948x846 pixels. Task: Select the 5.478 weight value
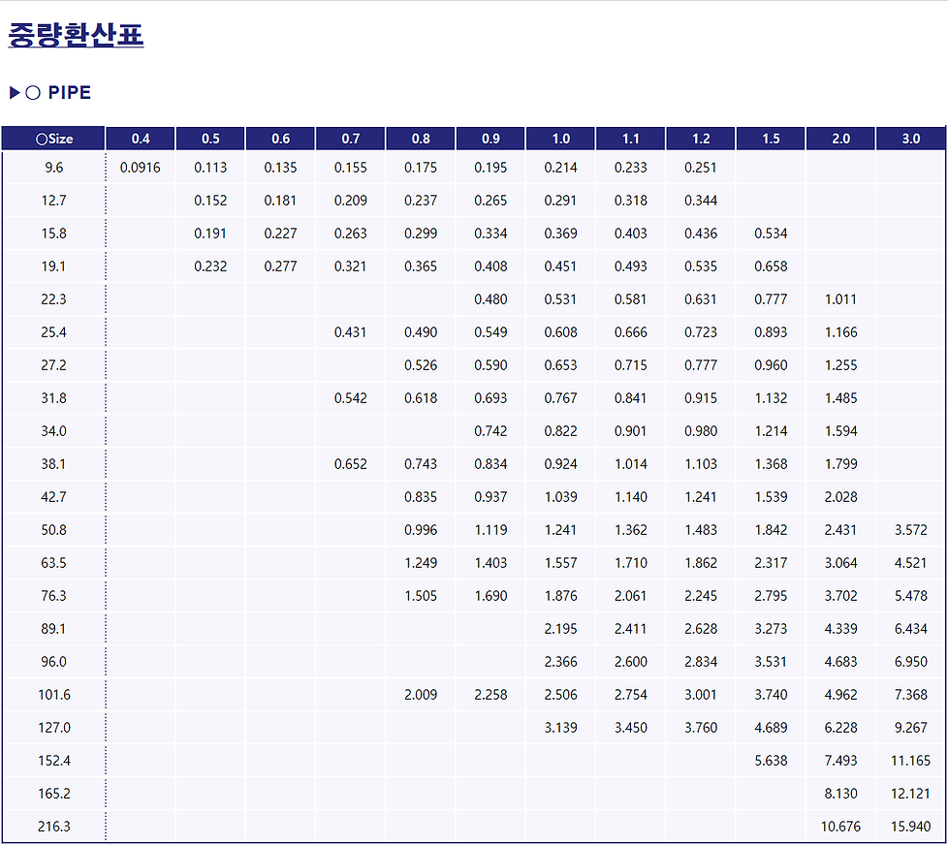coord(910,596)
